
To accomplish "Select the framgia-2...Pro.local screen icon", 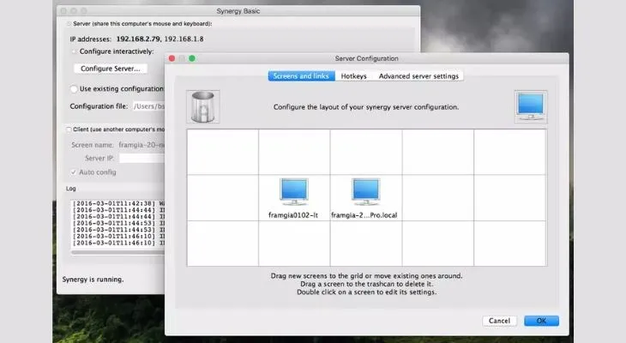I will (x=365, y=192).
